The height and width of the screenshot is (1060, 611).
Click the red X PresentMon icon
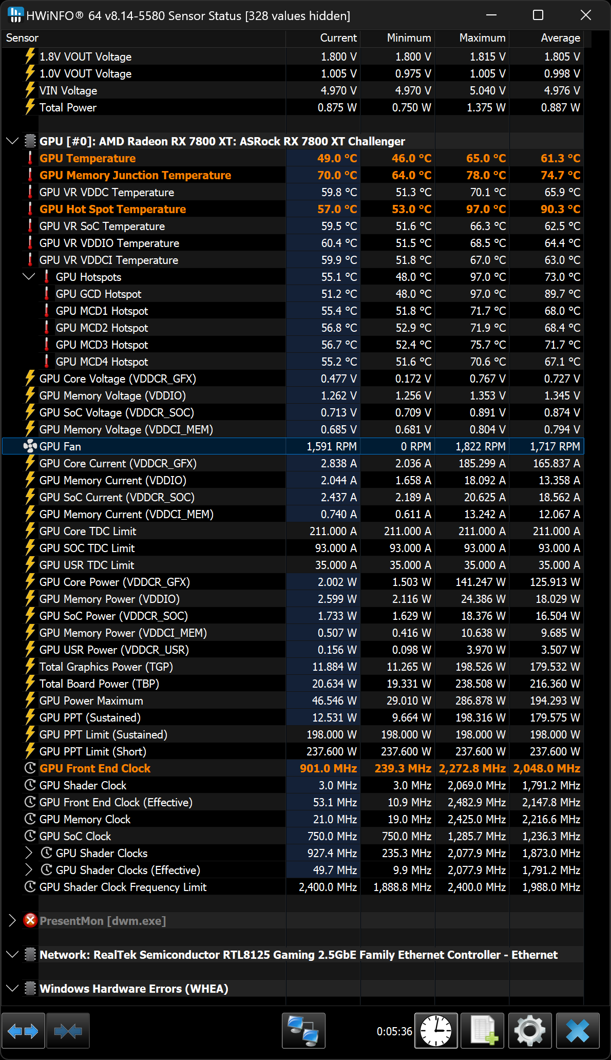[30, 920]
